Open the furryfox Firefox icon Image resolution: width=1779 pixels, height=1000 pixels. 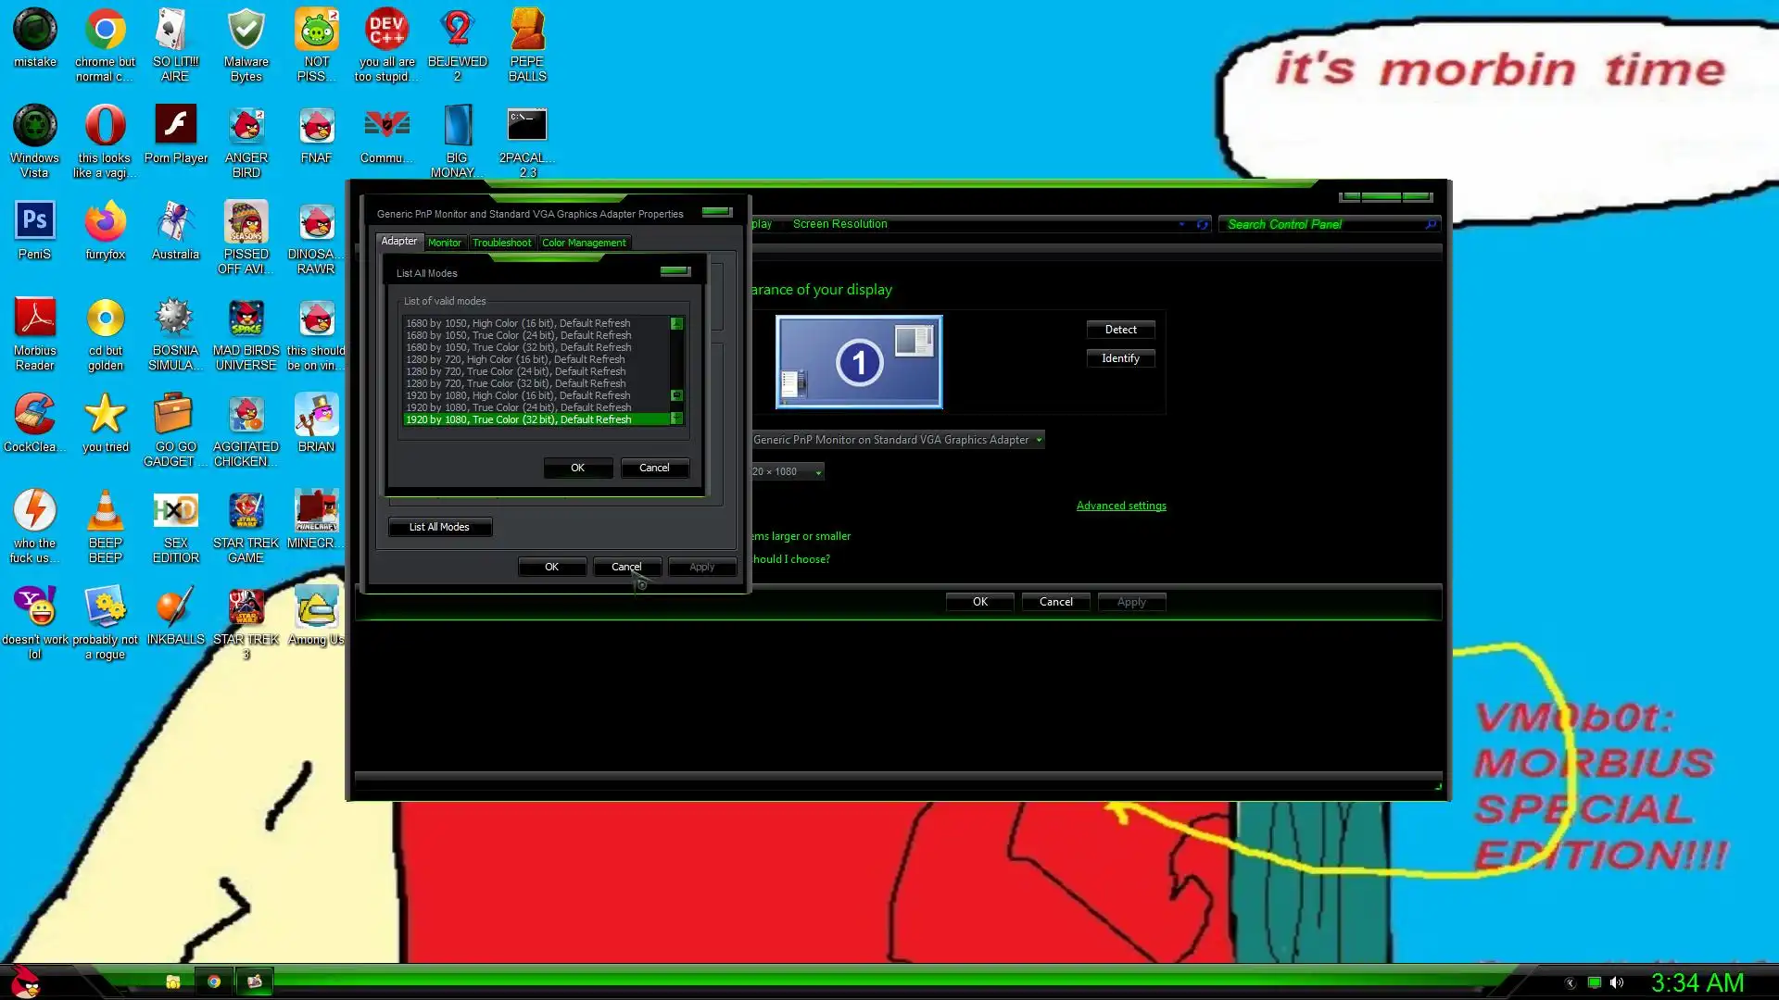point(105,222)
